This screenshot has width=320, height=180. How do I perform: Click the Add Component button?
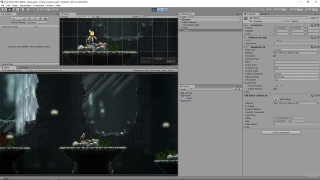coord(281,132)
